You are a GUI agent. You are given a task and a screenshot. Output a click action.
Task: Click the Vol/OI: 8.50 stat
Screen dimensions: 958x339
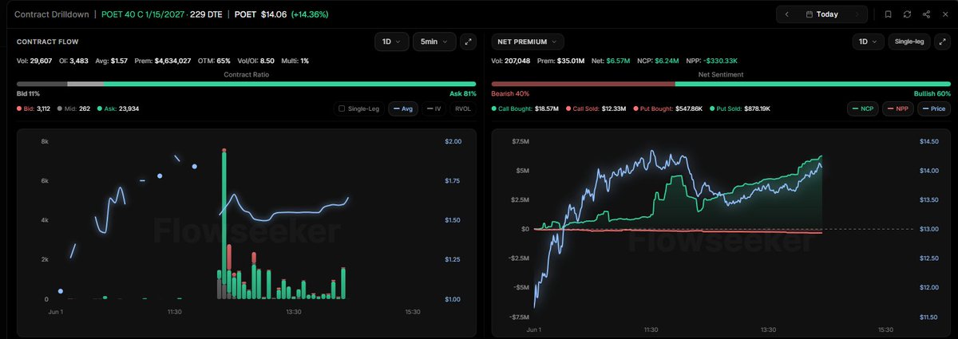click(257, 61)
